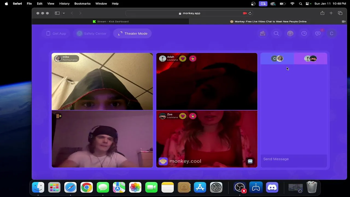Screen dimensions: 350x197
Task: Open the Bookmarks menu
Action: pyautogui.click(x=82, y=4)
